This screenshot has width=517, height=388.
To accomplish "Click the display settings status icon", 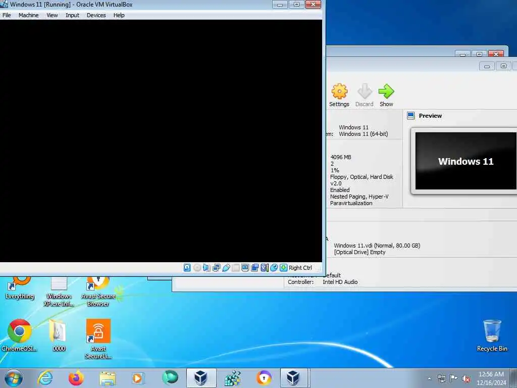I will pyautogui.click(x=245, y=268).
